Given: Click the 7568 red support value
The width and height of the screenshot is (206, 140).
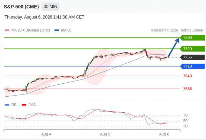Looking at the screenshot, I should point(187,89).
